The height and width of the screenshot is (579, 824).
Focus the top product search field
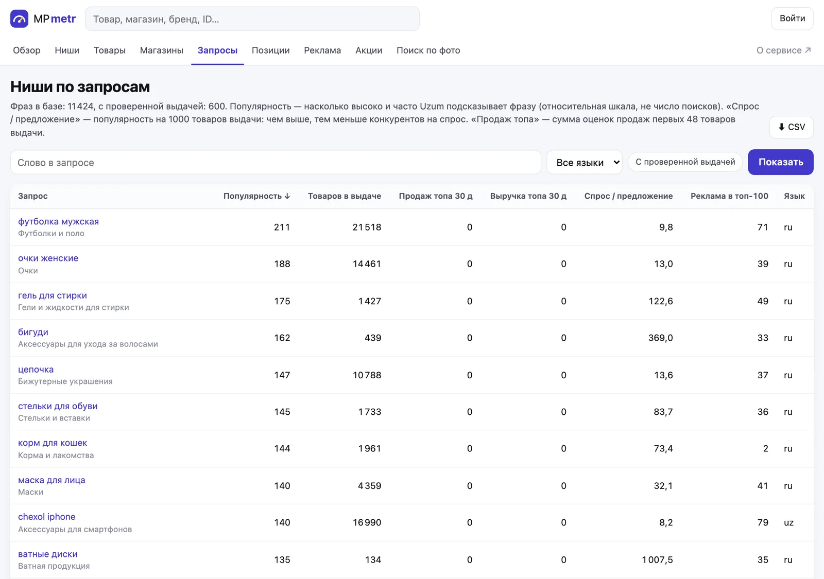pos(252,19)
